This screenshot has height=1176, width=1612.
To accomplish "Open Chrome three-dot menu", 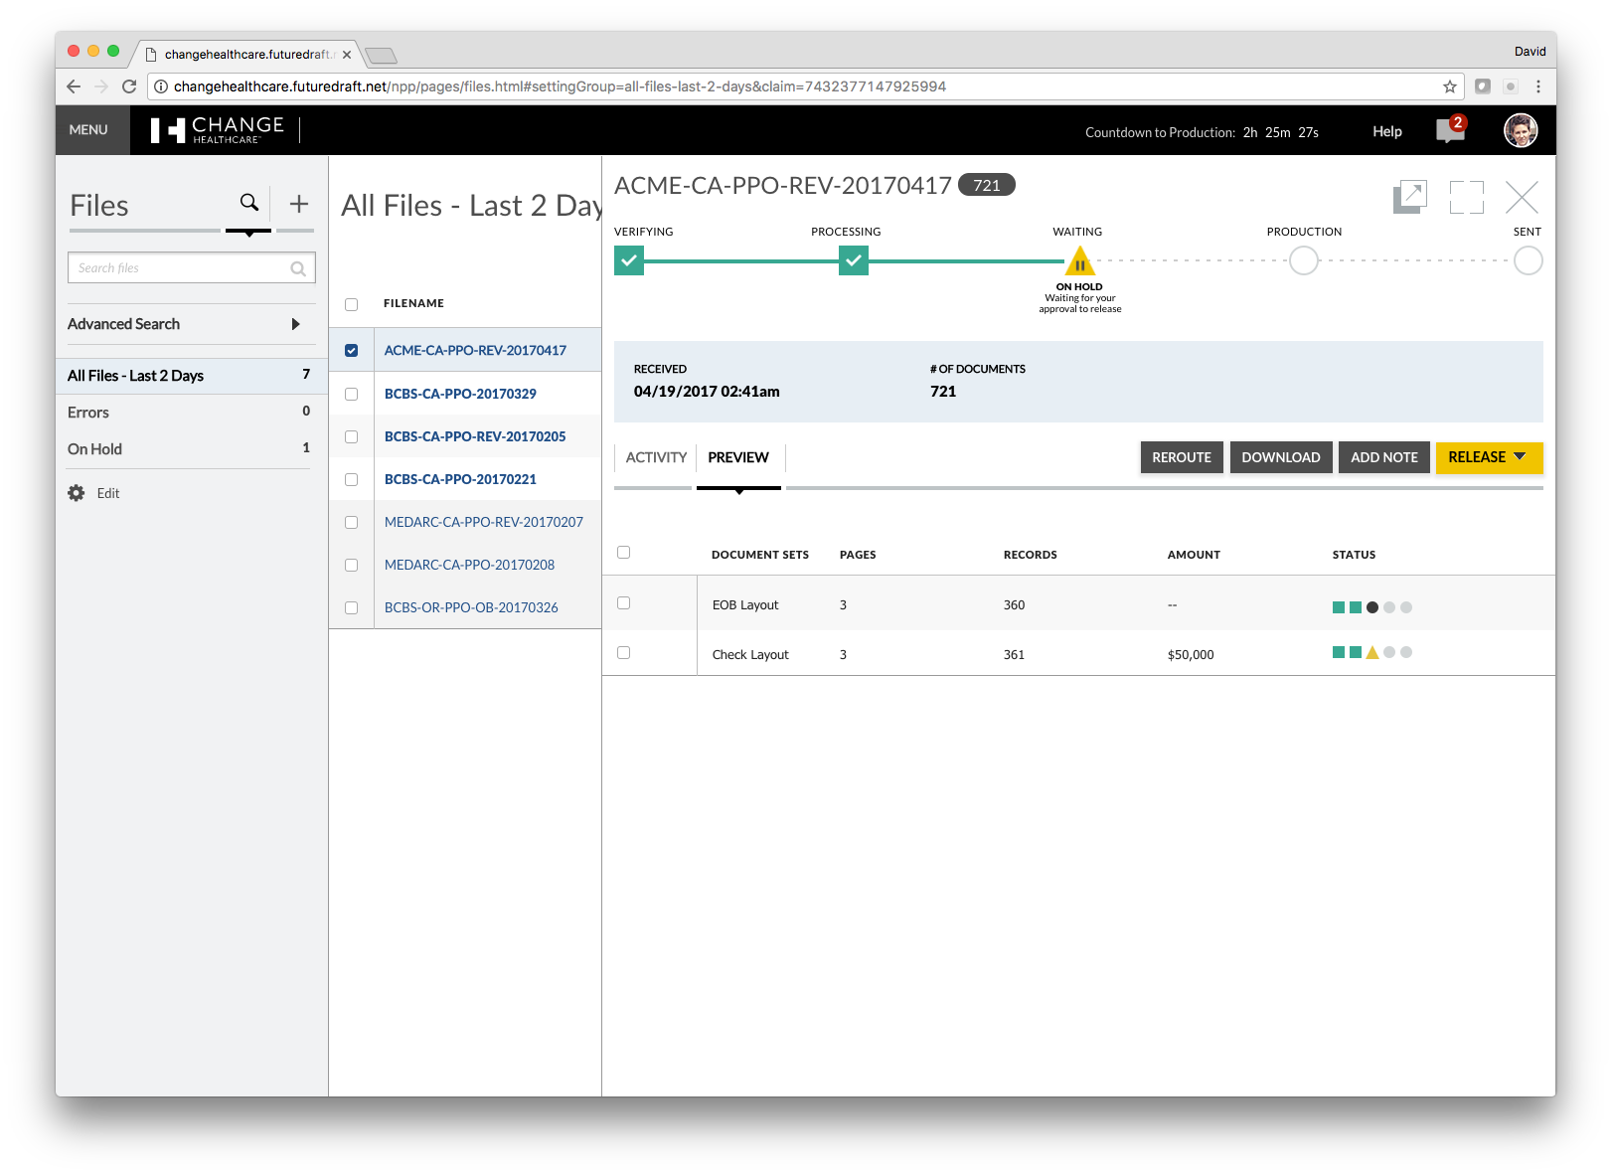I will coord(1538,86).
